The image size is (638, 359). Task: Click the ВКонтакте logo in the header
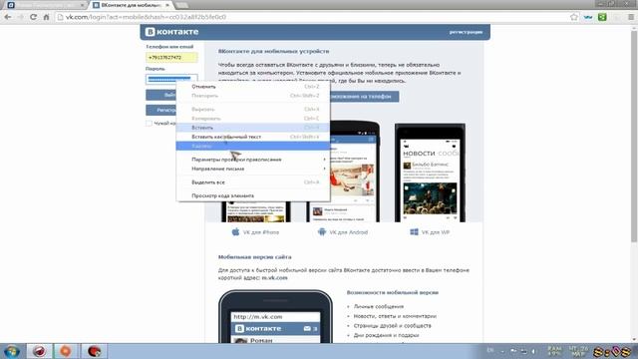171,32
